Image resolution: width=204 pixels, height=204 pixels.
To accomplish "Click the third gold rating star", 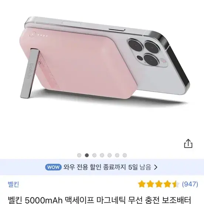I will pos(159,184).
